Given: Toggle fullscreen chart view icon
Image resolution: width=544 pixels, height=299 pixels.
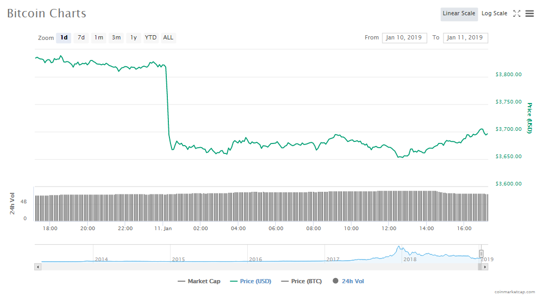Looking at the screenshot, I should point(517,14).
